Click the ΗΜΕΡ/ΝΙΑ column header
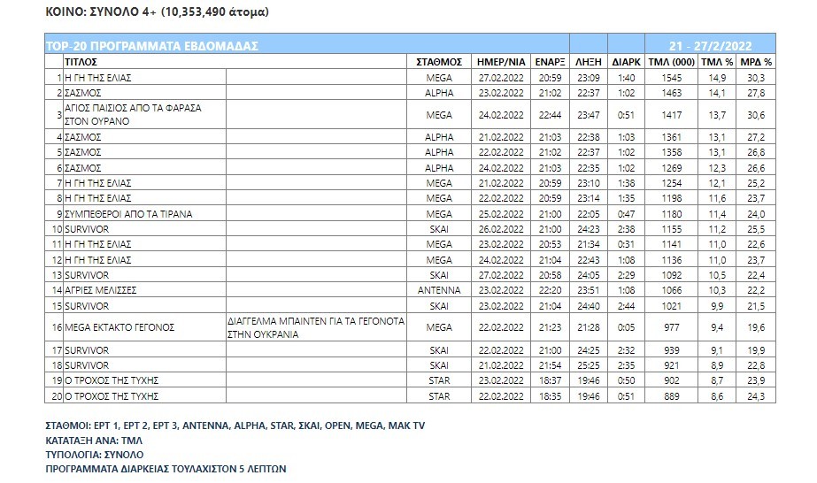 501,62
